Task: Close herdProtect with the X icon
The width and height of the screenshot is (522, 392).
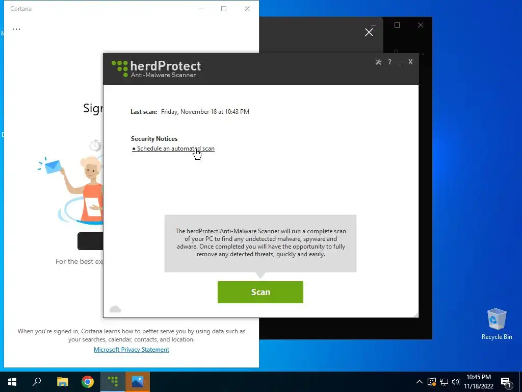Action: point(410,62)
